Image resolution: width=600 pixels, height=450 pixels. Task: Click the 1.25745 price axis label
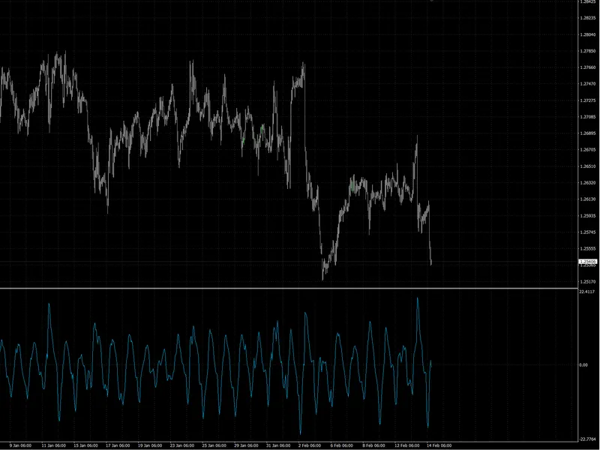(587, 232)
